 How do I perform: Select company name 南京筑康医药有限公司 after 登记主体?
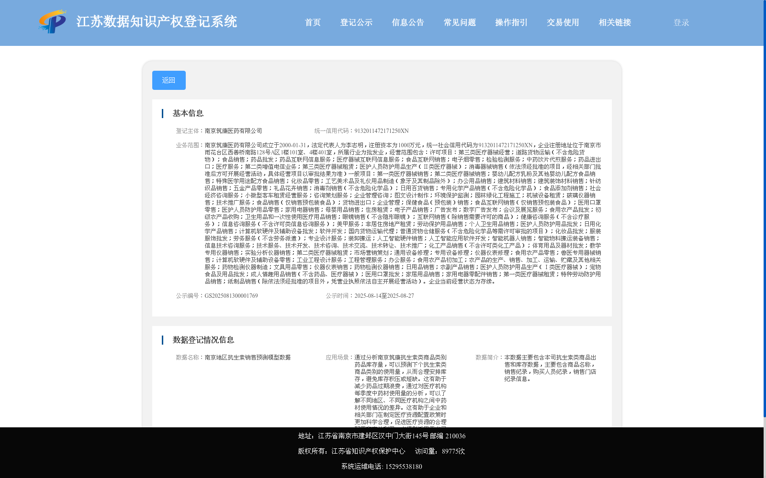233,131
